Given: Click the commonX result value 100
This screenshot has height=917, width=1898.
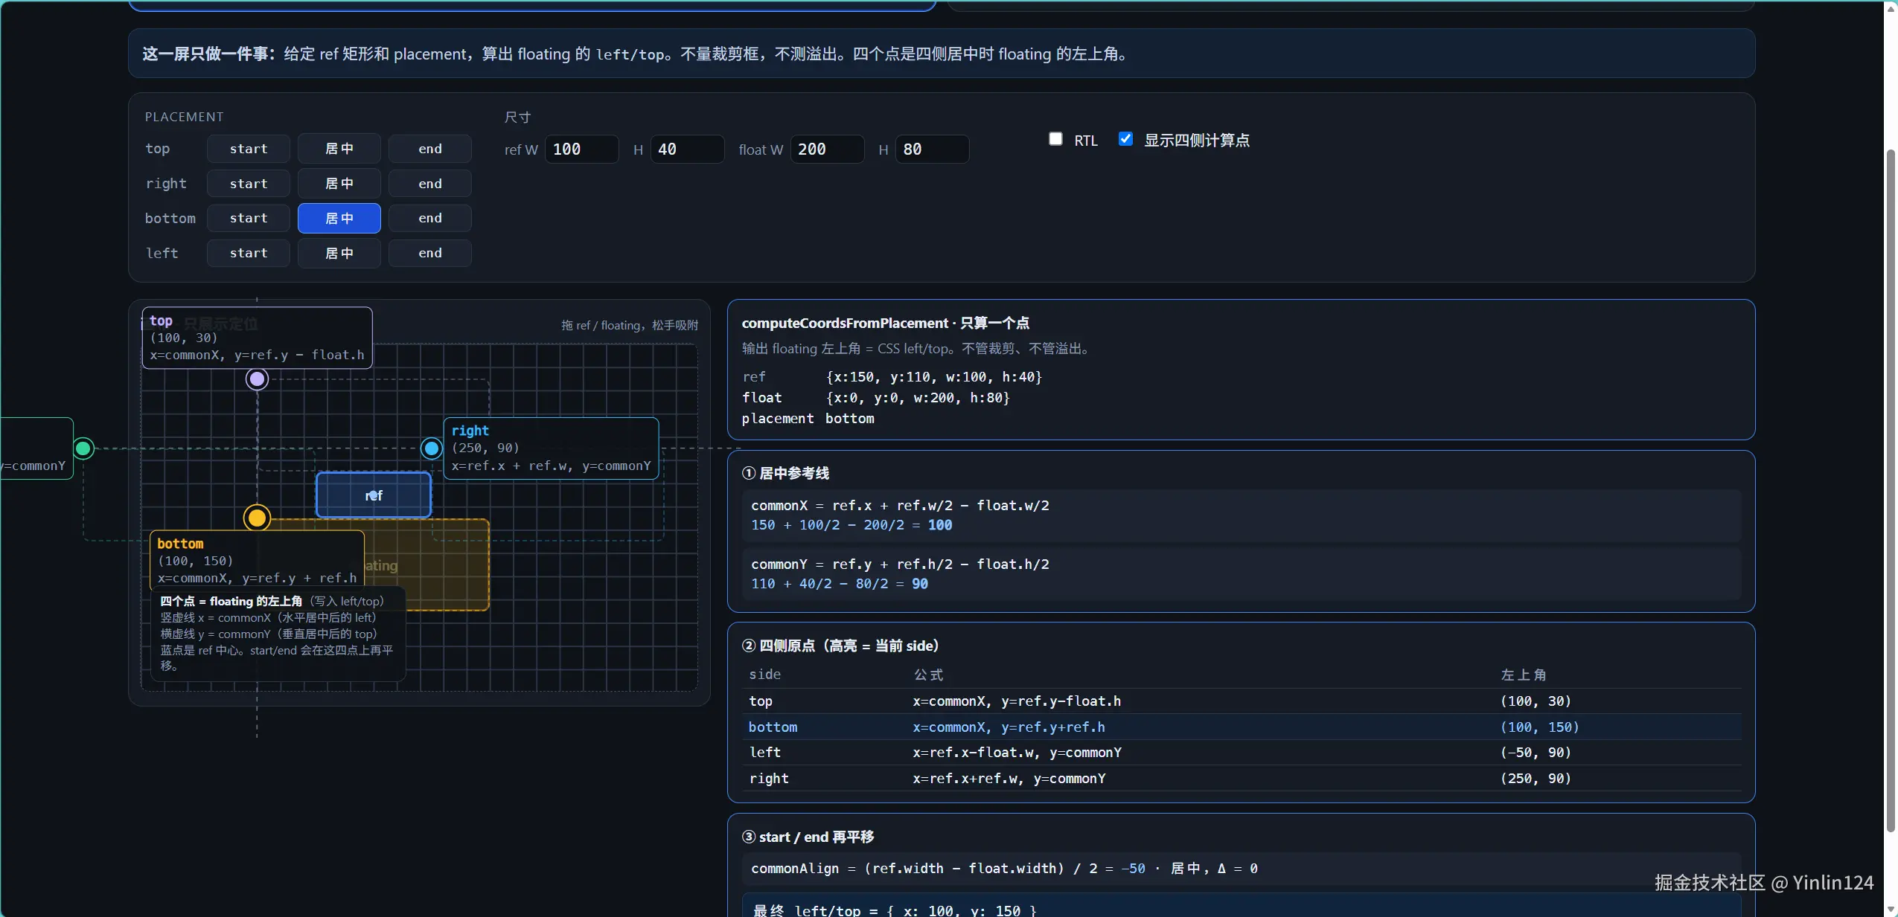Looking at the screenshot, I should pyautogui.click(x=939, y=525).
